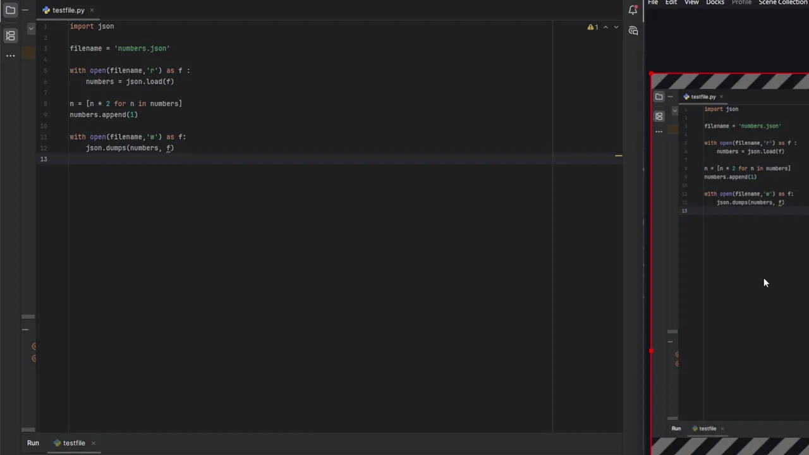Select the testfile.py editor tab
This screenshot has width=809, height=455.
68,10
